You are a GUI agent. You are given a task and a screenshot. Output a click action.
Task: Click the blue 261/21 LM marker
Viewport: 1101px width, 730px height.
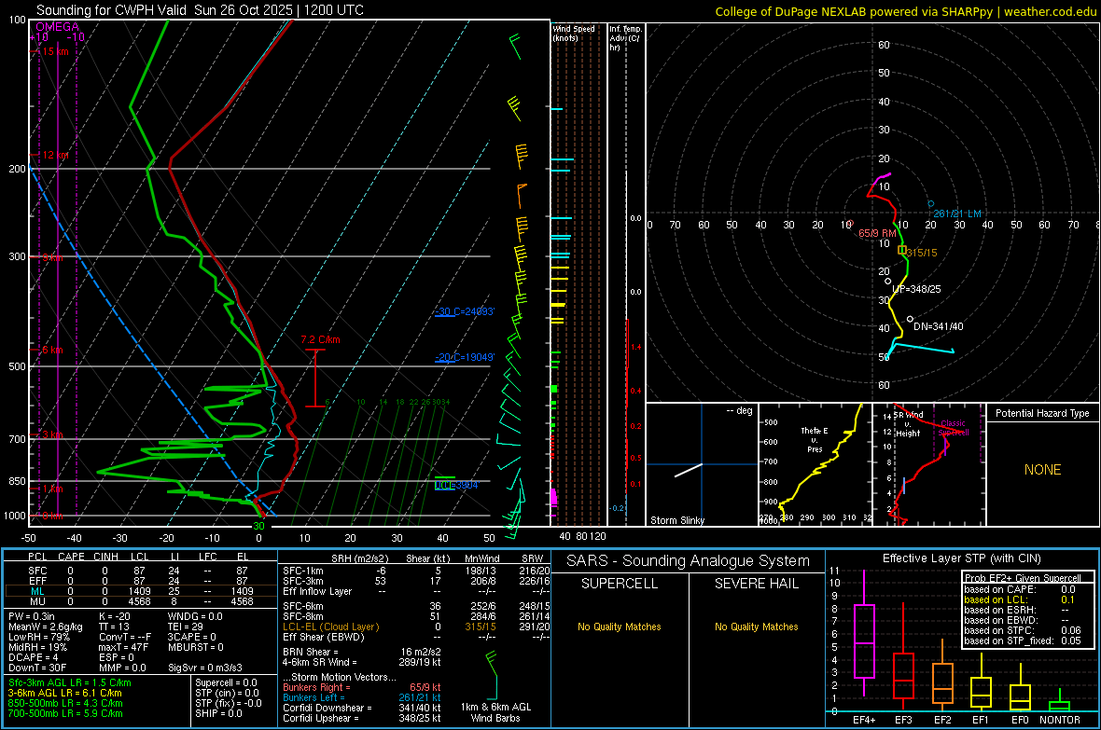click(x=931, y=204)
